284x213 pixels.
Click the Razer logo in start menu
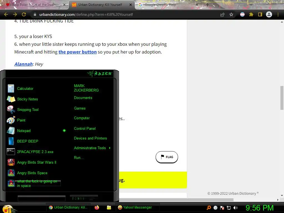(x=100, y=73)
